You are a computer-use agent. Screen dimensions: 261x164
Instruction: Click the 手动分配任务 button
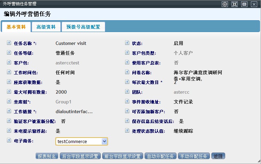[194, 156]
